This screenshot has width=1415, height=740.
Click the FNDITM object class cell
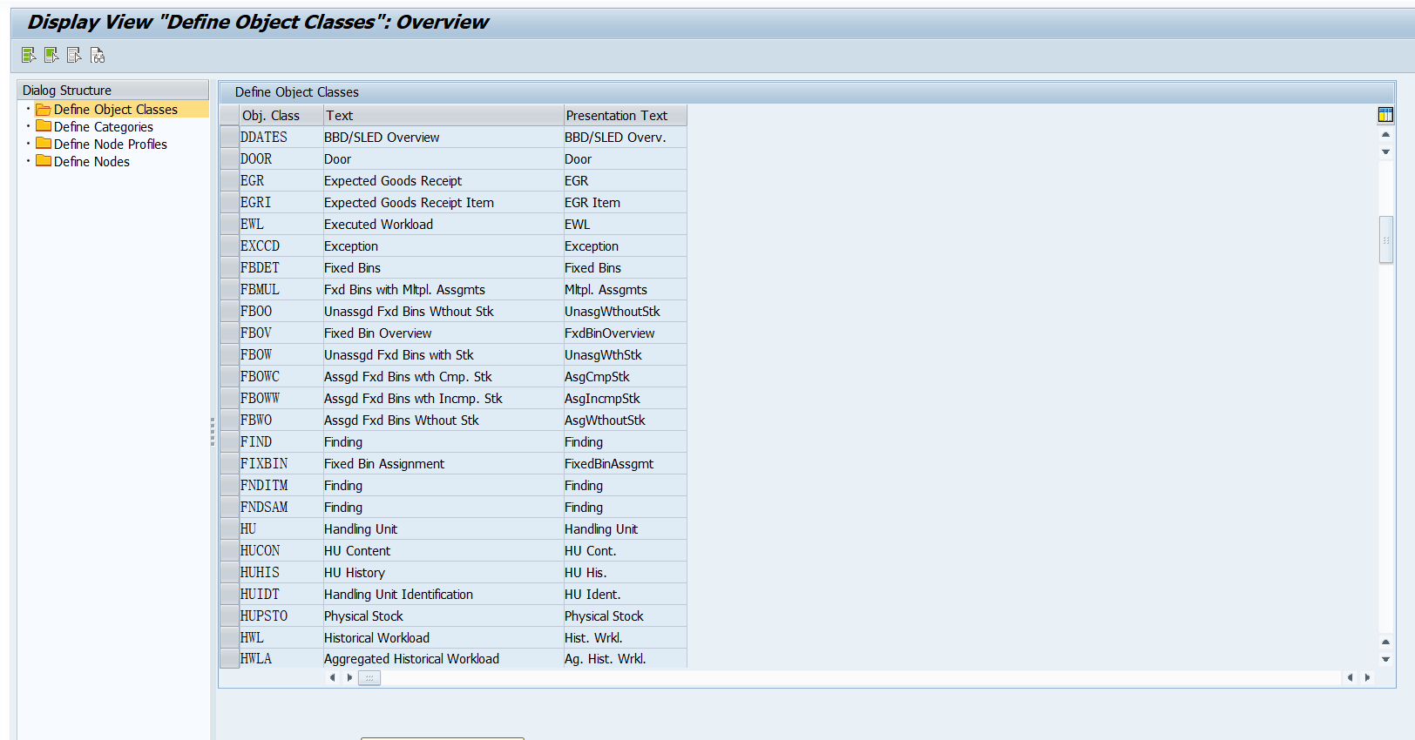pyautogui.click(x=281, y=485)
